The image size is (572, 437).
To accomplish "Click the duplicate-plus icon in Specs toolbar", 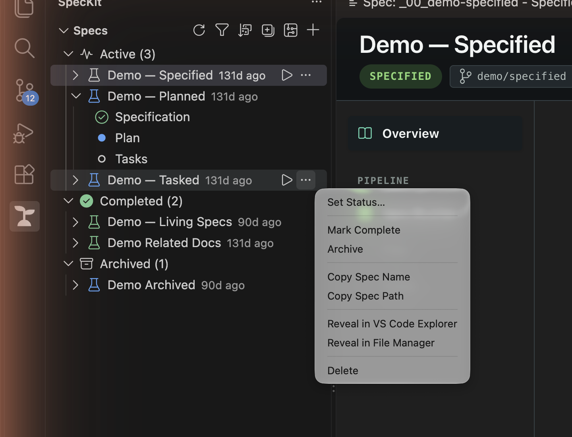I will click(268, 30).
